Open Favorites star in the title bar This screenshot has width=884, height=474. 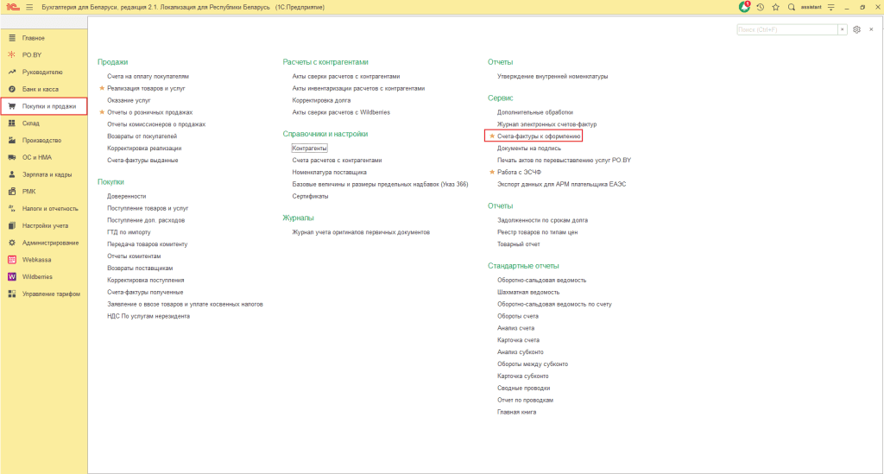[775, 7]
